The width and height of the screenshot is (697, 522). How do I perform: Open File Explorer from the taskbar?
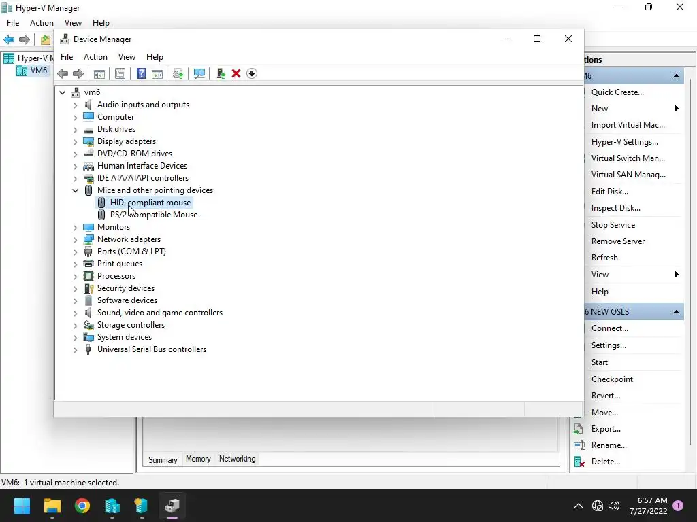[x=52, y=506]
